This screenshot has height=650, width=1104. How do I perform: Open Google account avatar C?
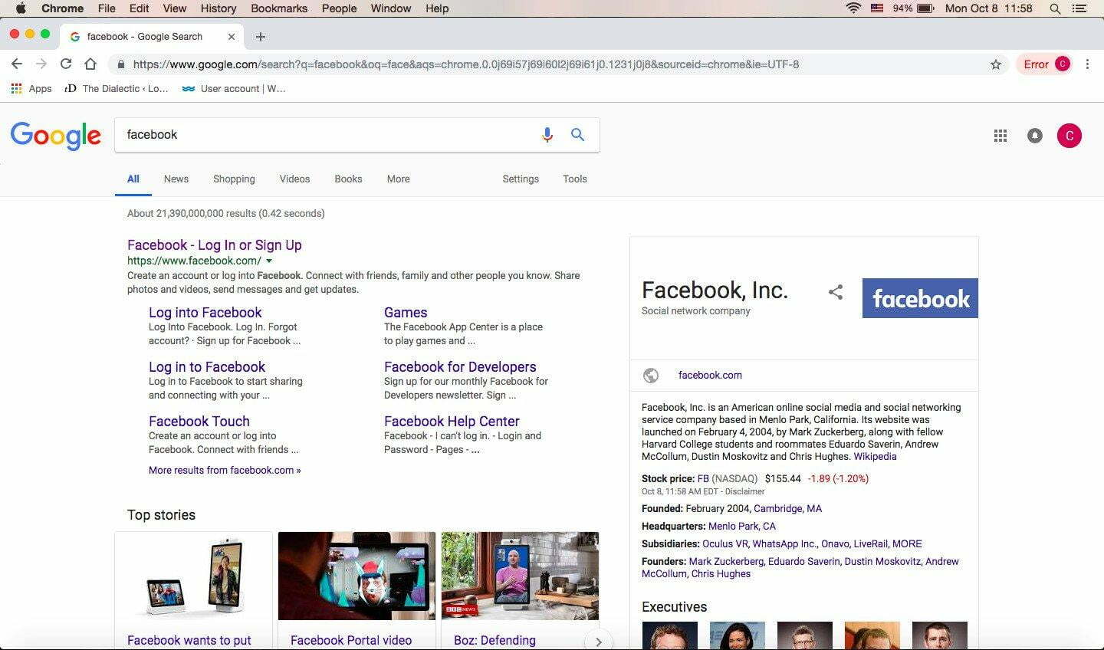[1069, 136]
